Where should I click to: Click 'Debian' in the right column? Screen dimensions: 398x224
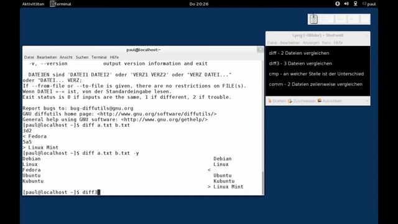223,159
